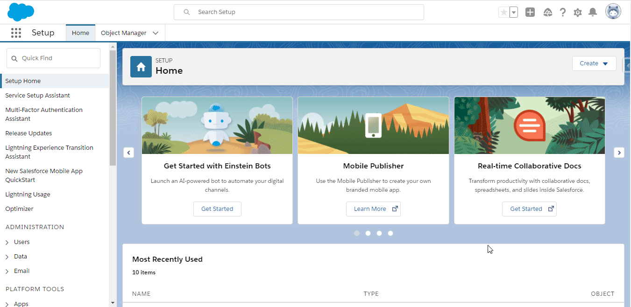
Task: Open Multi-Factor Authentication Assistant
Action: click(x=44, y=114)
